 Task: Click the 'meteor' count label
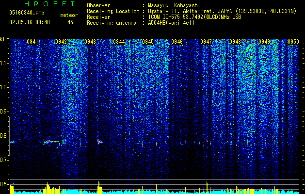(69, 15)
